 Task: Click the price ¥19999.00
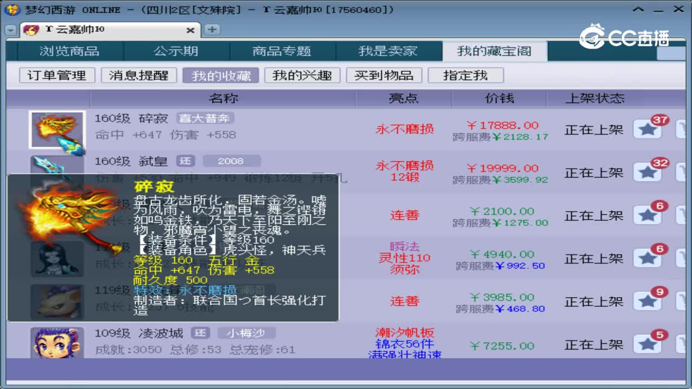503,168
